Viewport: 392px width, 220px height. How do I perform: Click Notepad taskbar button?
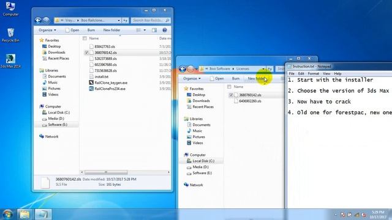tap(42, 215)
